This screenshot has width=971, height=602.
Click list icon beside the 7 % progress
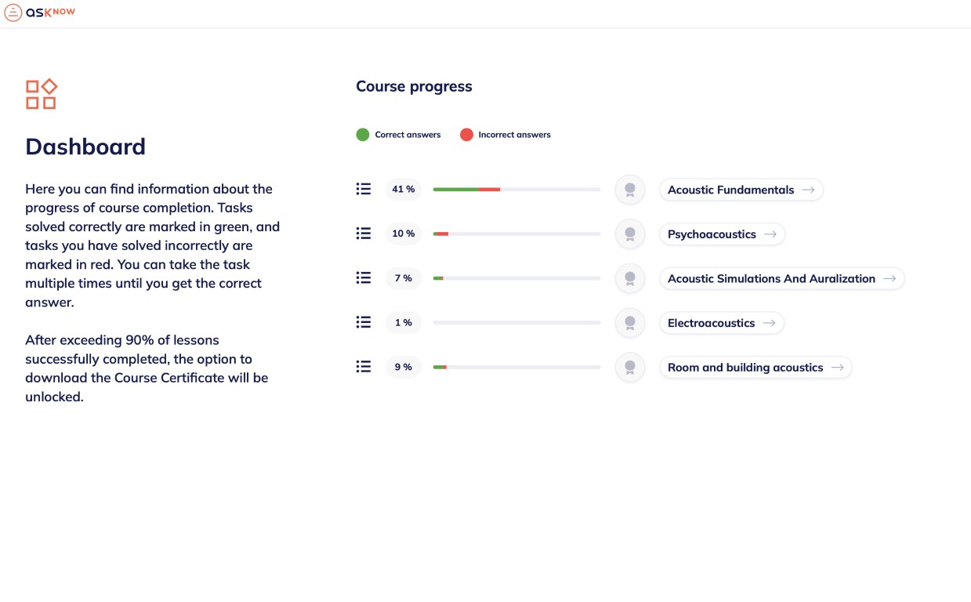[363, 277]
